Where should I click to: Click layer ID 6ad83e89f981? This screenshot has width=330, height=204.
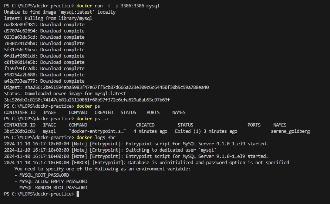click(20, 25)
